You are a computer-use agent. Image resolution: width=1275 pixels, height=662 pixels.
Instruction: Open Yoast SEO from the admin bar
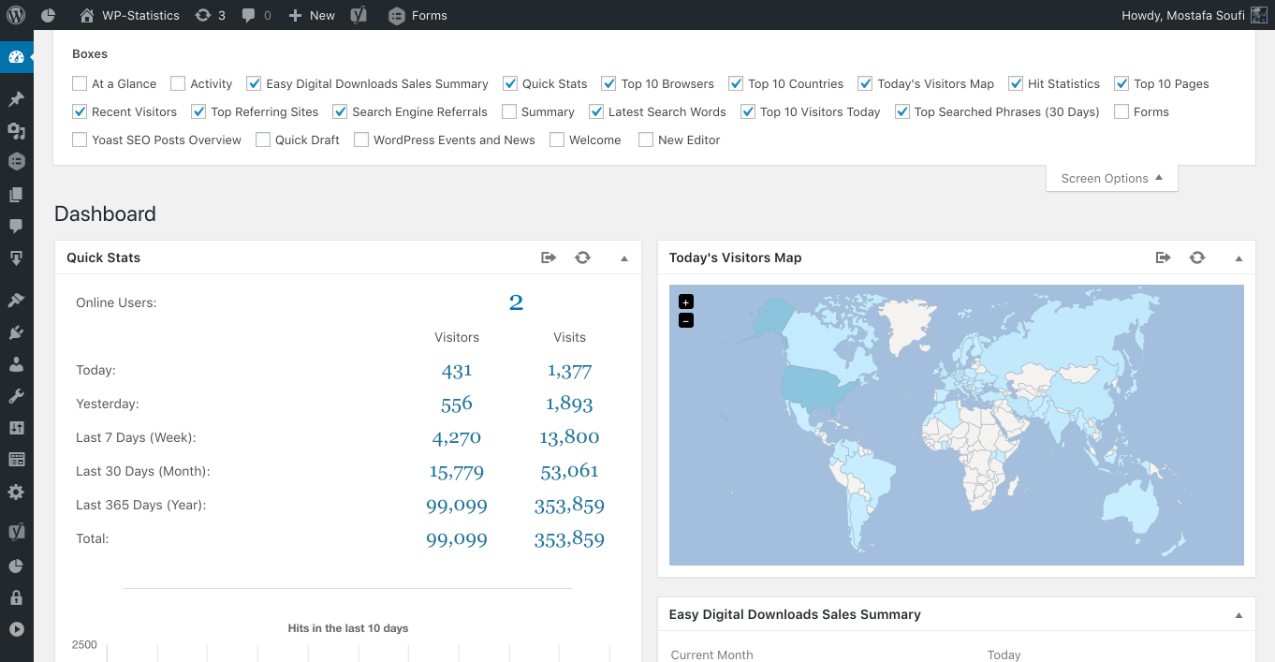click(x=358, y=15)
